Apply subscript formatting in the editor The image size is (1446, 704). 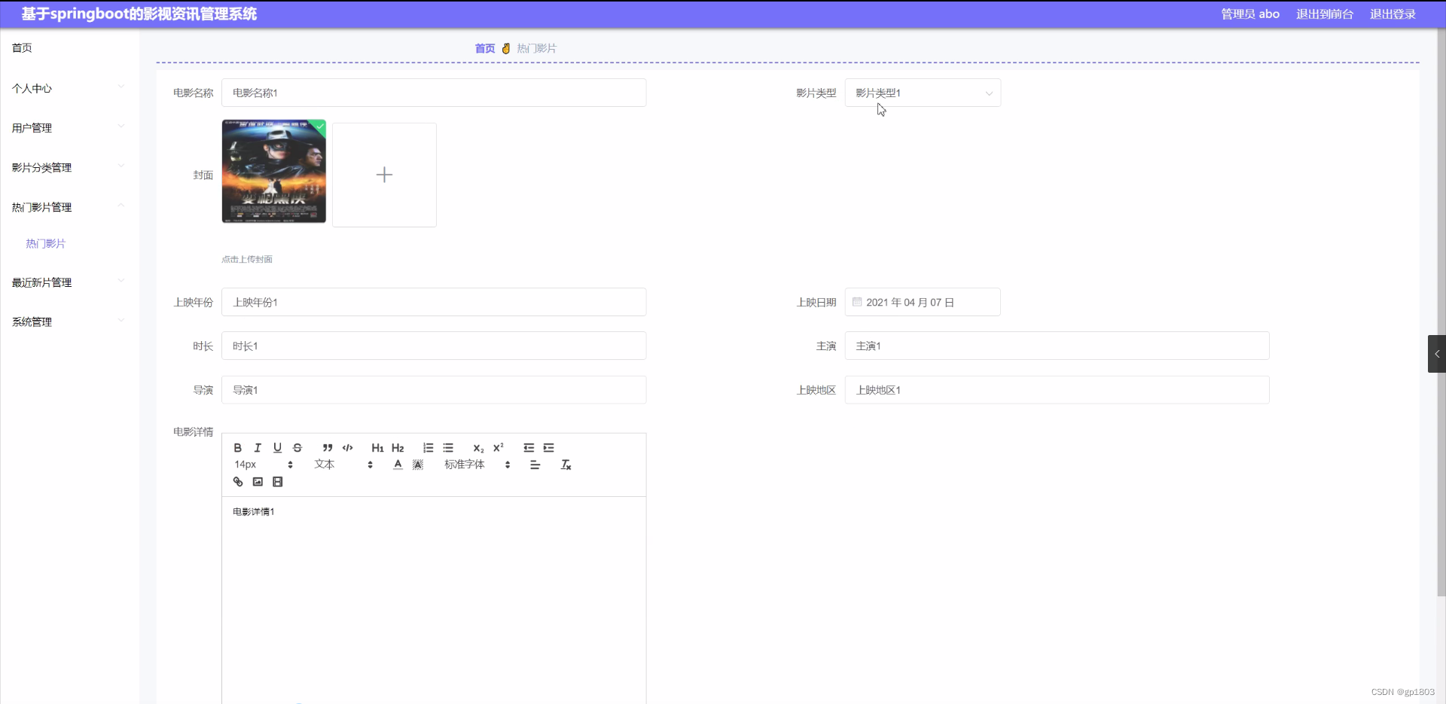pos(477,449)
